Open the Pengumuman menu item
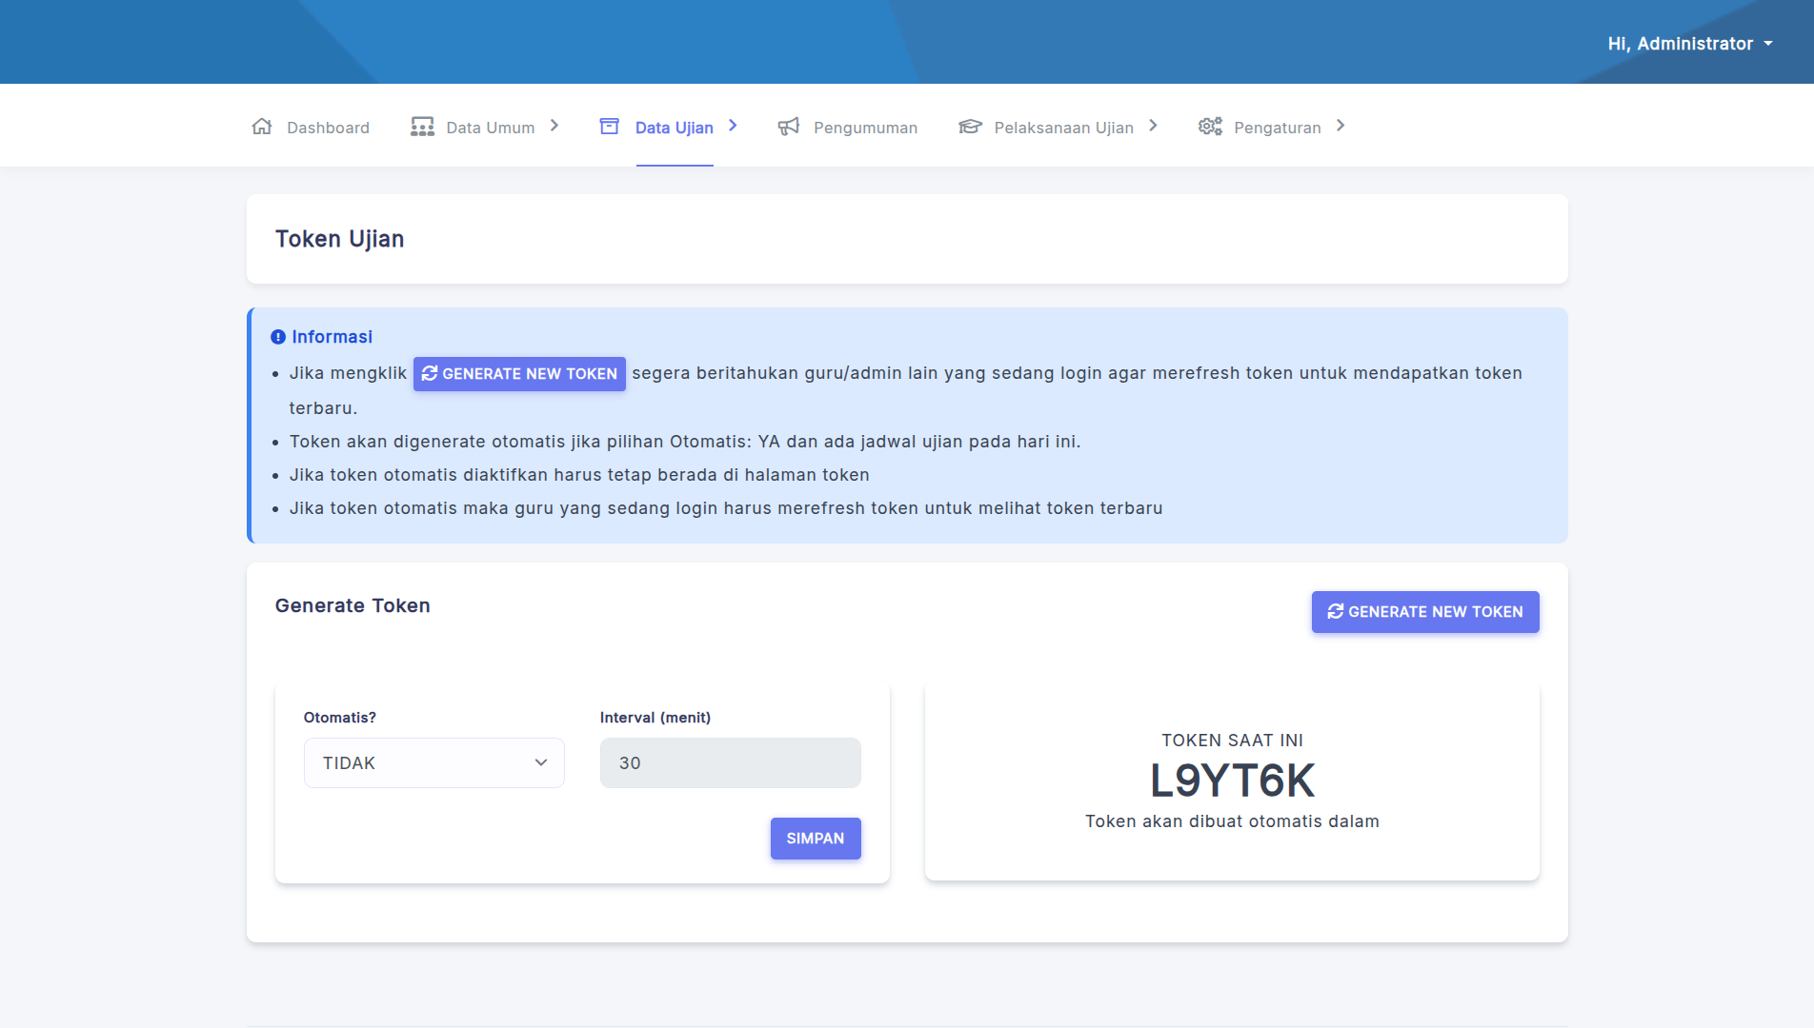Screen dimensions: 1814x1028 point(865,128)
